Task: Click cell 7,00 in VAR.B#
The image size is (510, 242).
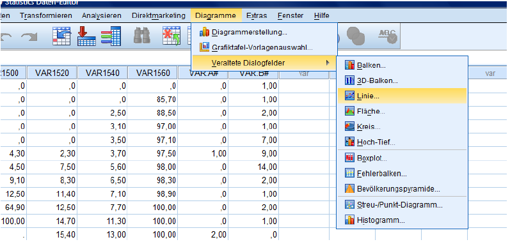Action: pos(253,140)
